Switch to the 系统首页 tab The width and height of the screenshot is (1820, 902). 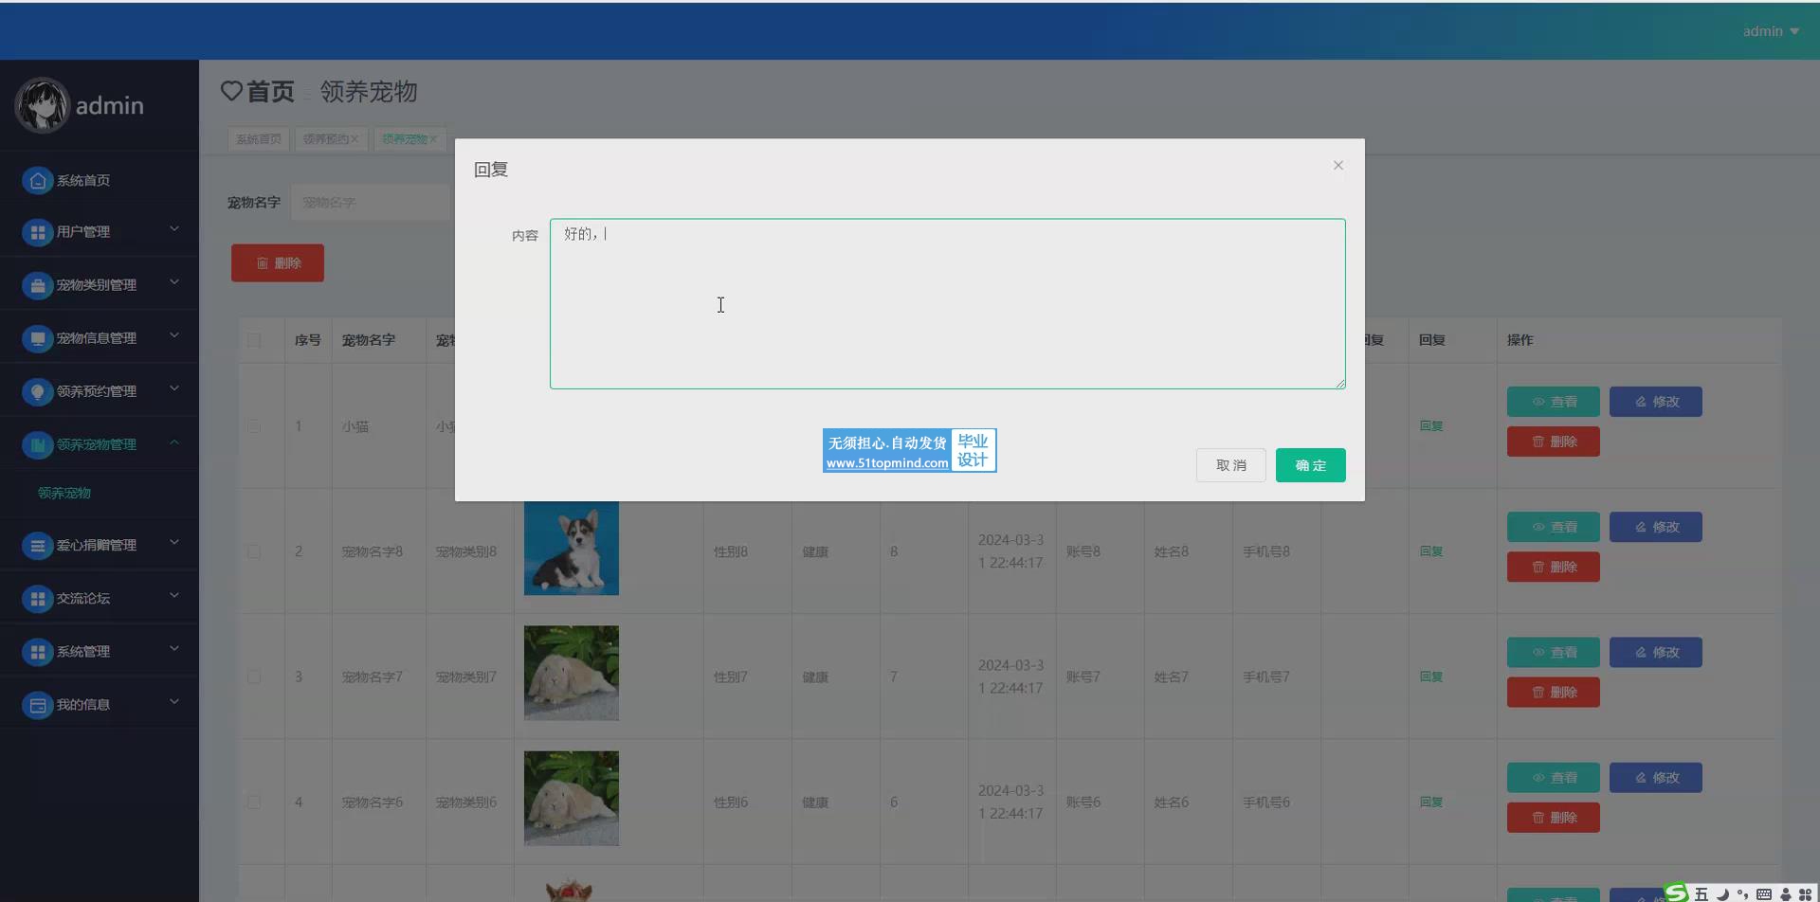tap(258, 139)
